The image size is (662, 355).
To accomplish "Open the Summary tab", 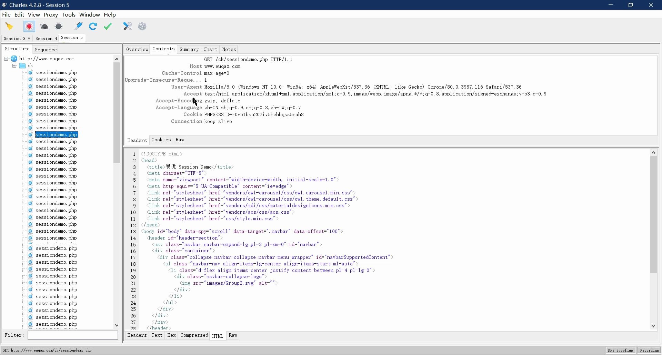I will point(189,49).
